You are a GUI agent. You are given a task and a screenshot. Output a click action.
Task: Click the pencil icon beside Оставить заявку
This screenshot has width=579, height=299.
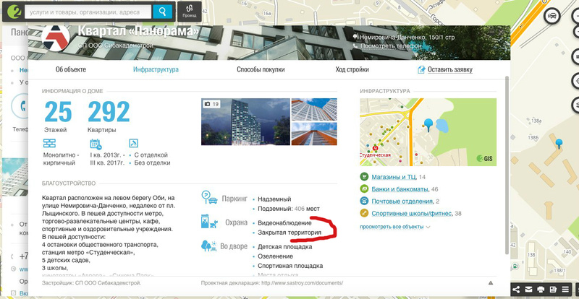click(421, 69)
